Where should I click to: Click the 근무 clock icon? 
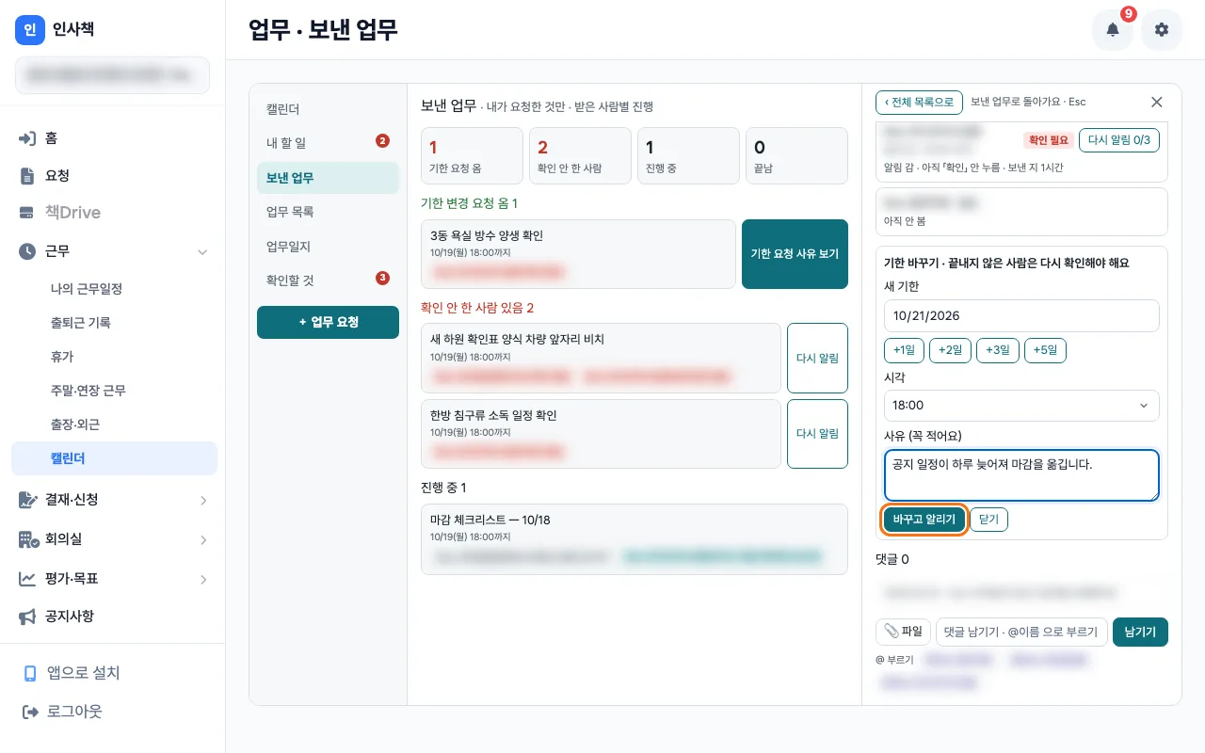(x=27, y=251)
